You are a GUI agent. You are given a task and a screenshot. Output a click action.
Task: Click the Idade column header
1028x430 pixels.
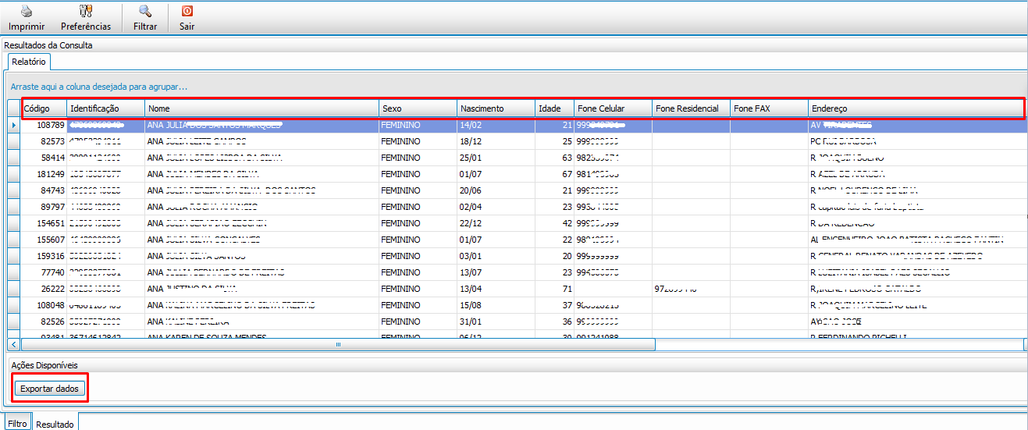[554, 108]
